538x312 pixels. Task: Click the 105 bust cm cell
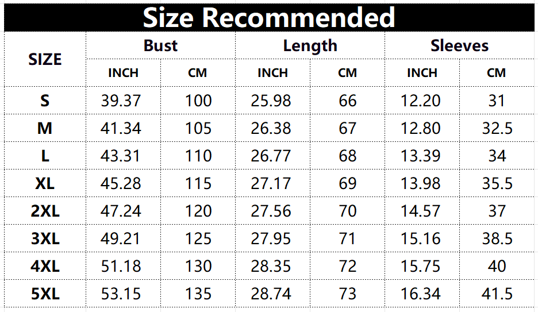198,128
